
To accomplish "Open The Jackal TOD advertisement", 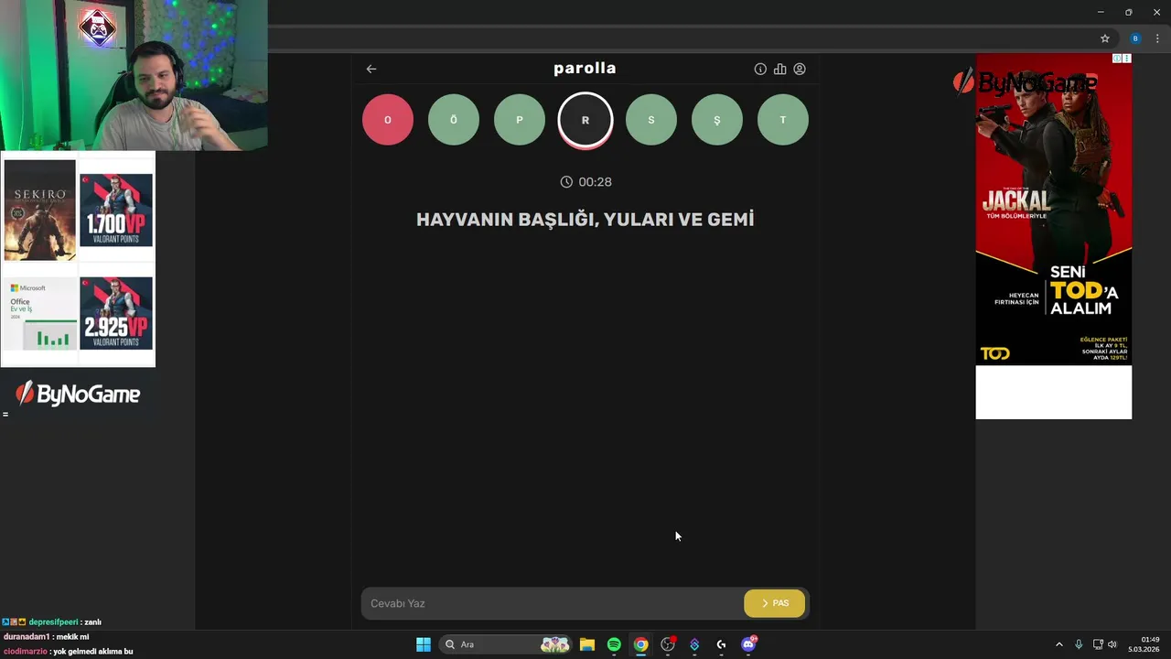I will (1054, 210).
